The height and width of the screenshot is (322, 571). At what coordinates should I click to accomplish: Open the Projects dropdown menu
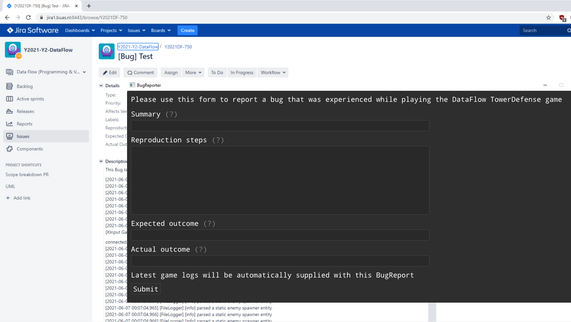(x=111, y=30)
